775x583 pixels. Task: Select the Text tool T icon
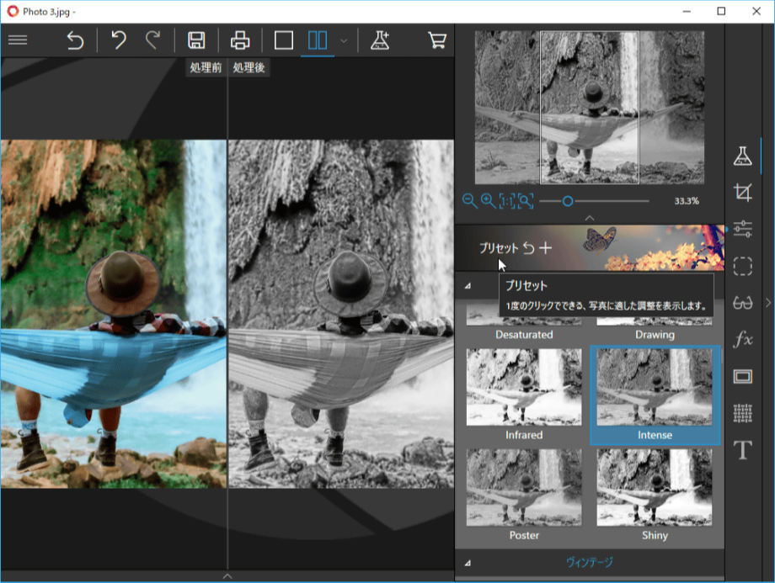pos(743,450)
